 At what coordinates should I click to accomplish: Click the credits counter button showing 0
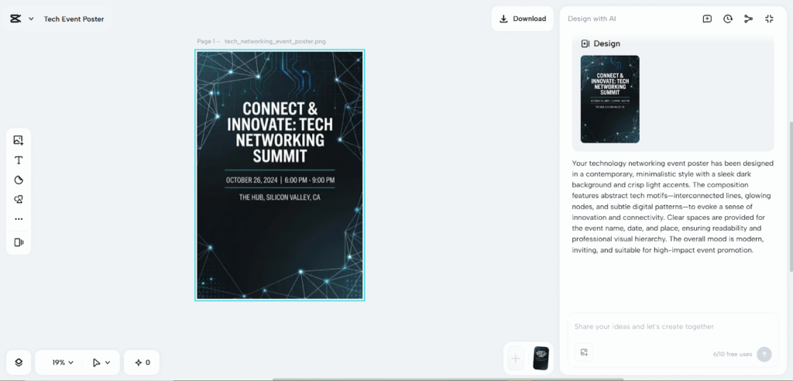tap(142, 362)
